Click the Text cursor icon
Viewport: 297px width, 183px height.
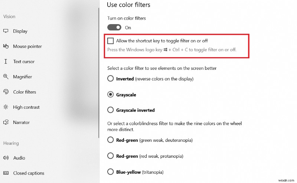coord(6,62)
